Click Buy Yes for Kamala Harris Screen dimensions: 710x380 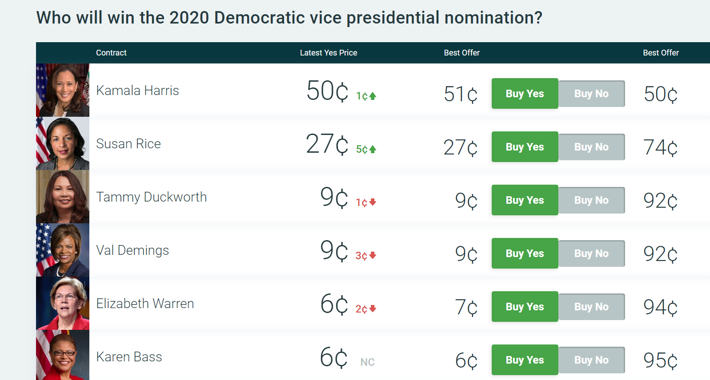tap(525, 94)
